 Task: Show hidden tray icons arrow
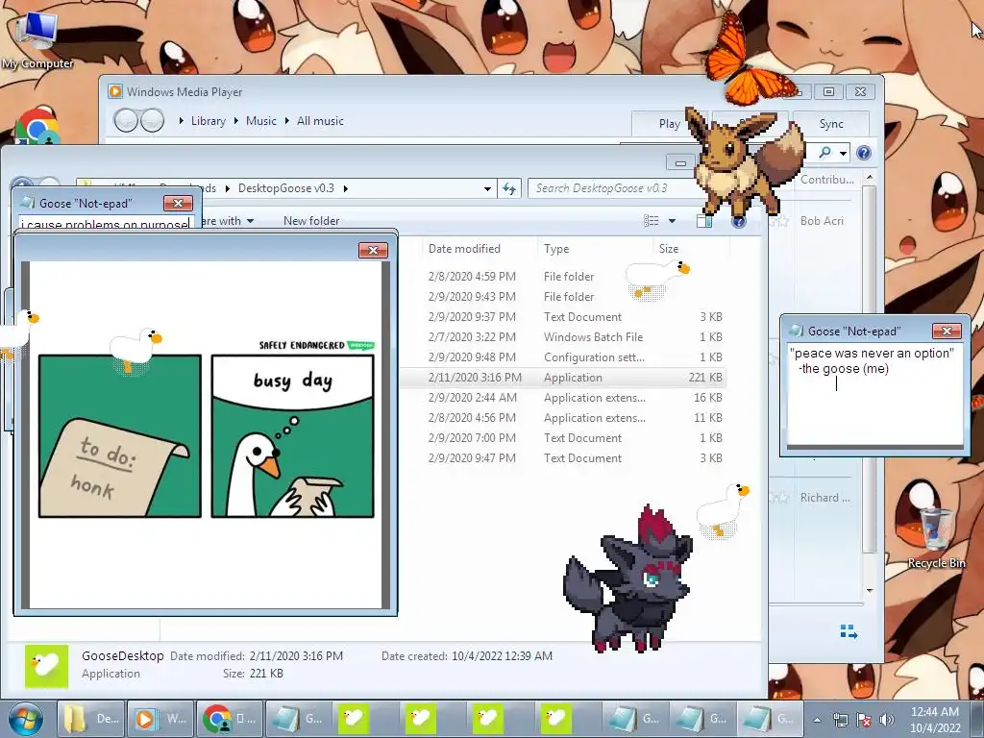[817, 720]
